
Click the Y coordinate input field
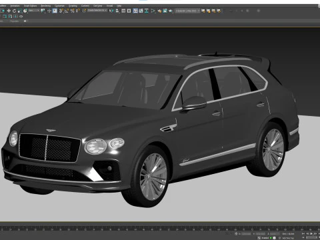tap(261, 234)
